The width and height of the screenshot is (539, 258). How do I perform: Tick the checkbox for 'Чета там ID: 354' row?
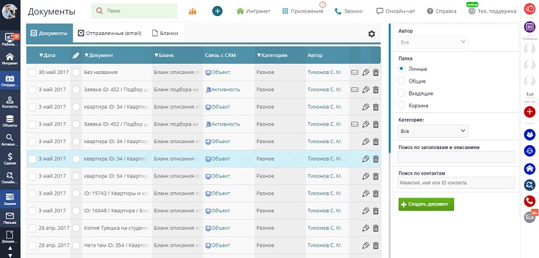pos(32,245)
